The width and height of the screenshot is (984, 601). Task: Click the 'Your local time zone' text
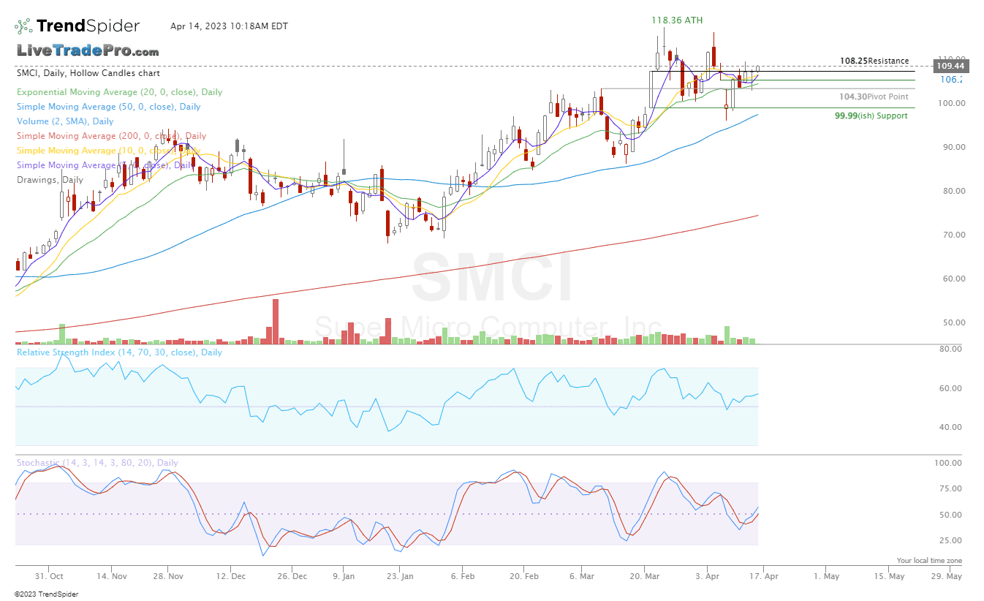929,561
